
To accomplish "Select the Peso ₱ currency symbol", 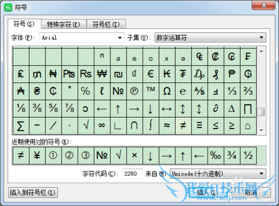I will coord(232,74).
